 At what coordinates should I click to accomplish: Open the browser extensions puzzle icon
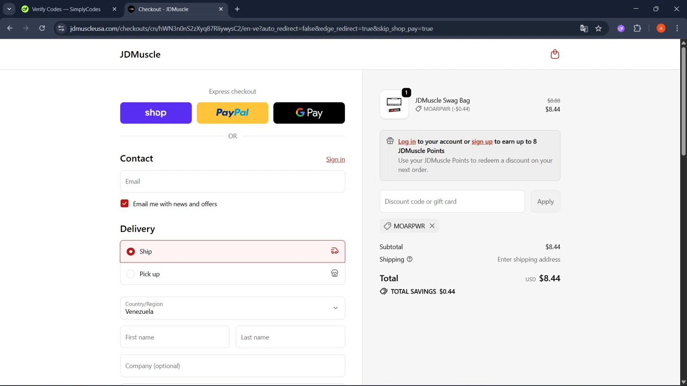[x=637, y=28]
